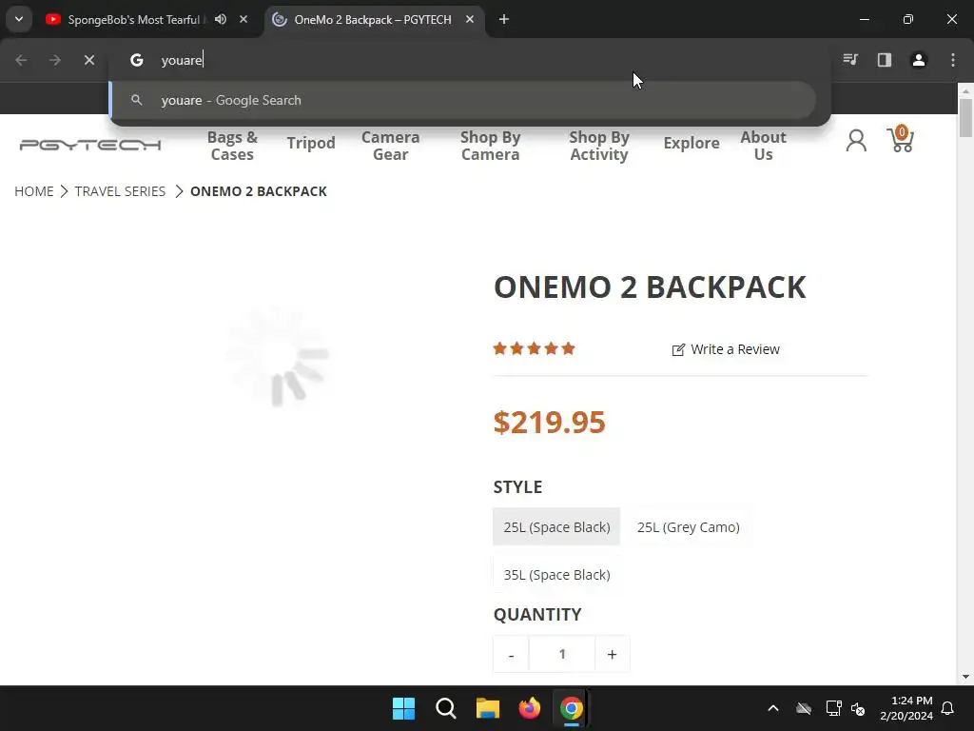Image resolution: width=974 pixels, height=731 pixels.
Task: Open Chrome three-dot menu
Action: pyautogui.click(x=953, y=60)
